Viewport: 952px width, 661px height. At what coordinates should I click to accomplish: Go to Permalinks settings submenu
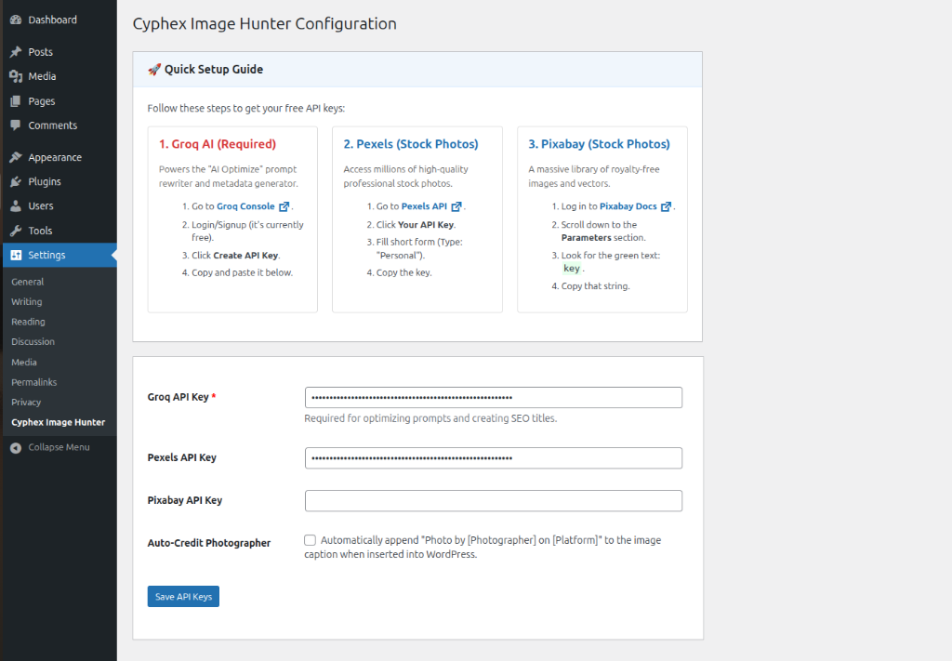(34, 382)
